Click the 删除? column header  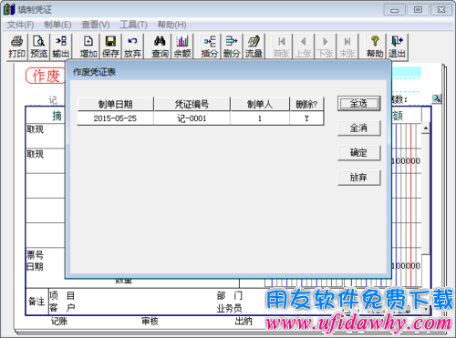click(x=306, y=104)
